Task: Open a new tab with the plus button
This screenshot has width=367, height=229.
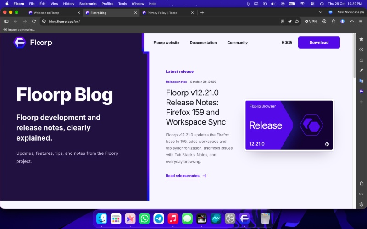Action: [202, 13]
